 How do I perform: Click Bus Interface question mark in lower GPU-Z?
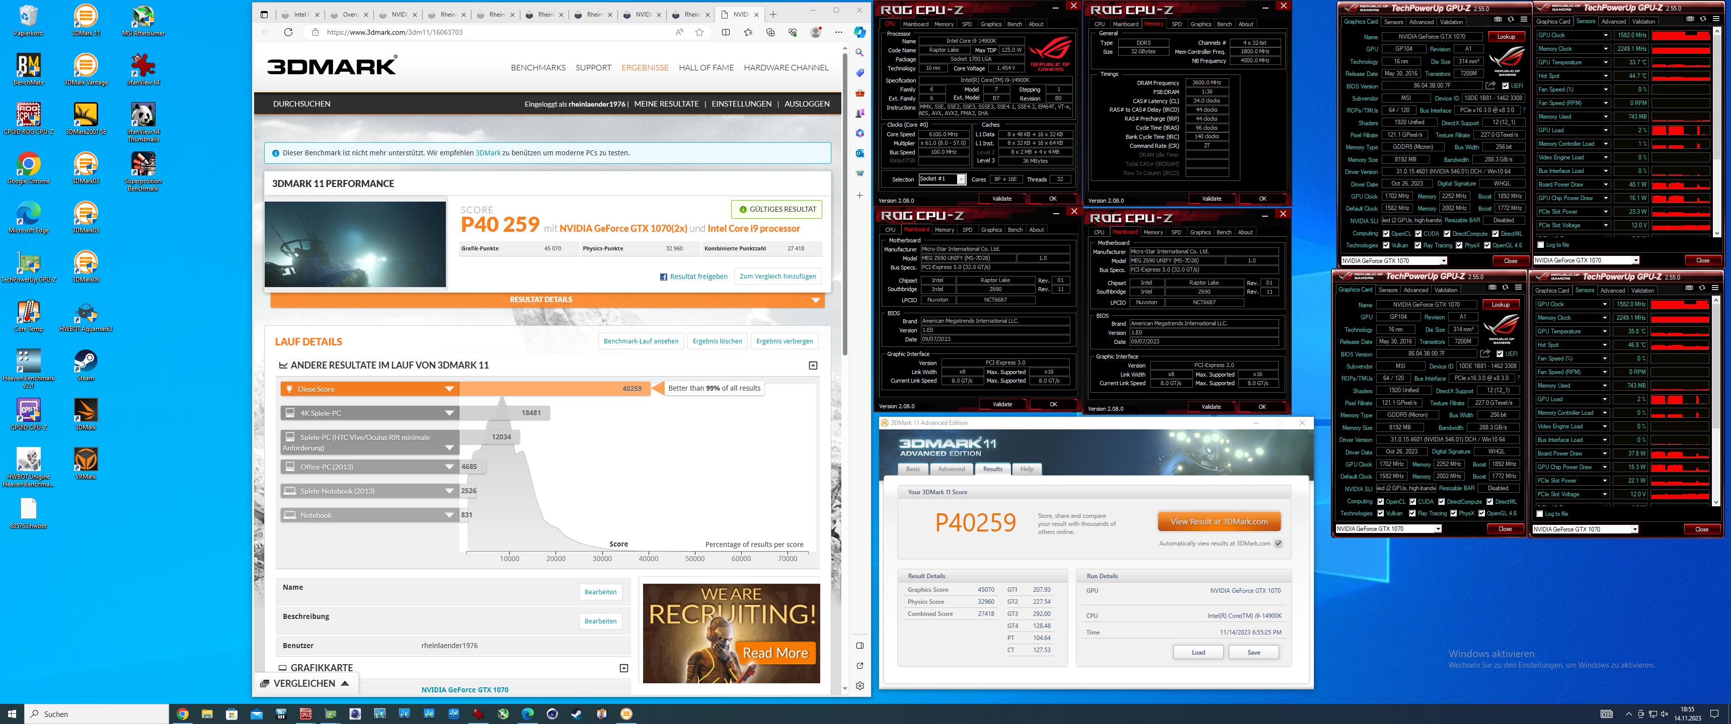tap(1519, 378)
